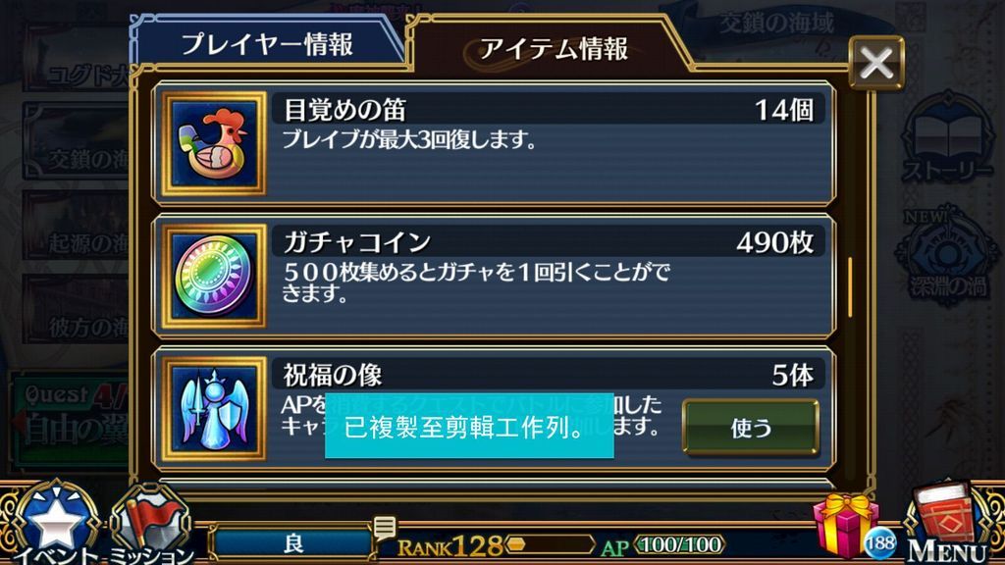The image size is (1005, 565).
Task: Tap the AP 100/100 gauge
Action: (679, 544)
